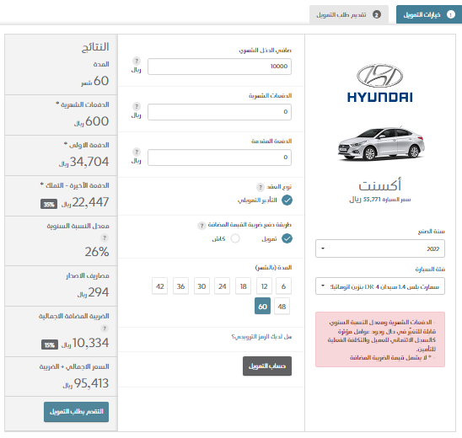Focus net monthly income field with 10000
The height and width of the screenshot is (438, 462).
click(219, 67)
